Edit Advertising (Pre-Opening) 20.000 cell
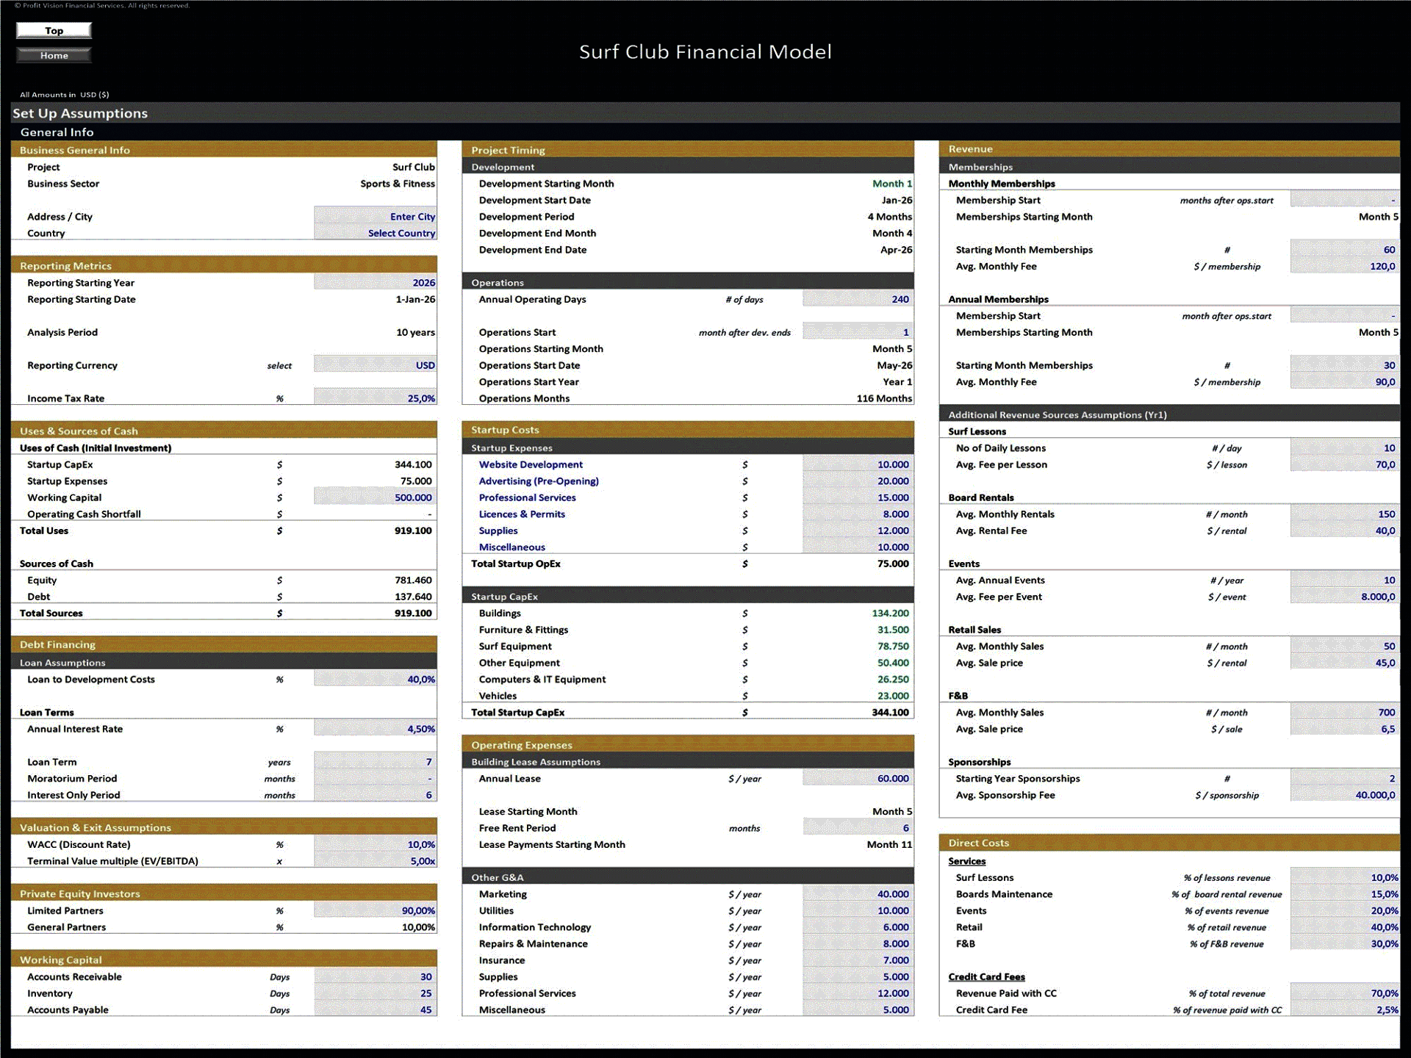Image resolution: width=1411 pixels, height=1058 pixels. tap(858, 481)
